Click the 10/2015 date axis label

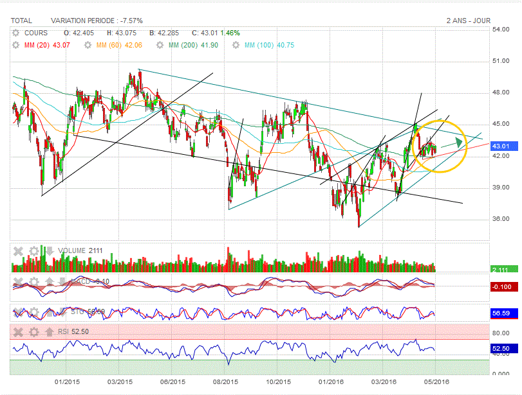(x=278, y=382)
